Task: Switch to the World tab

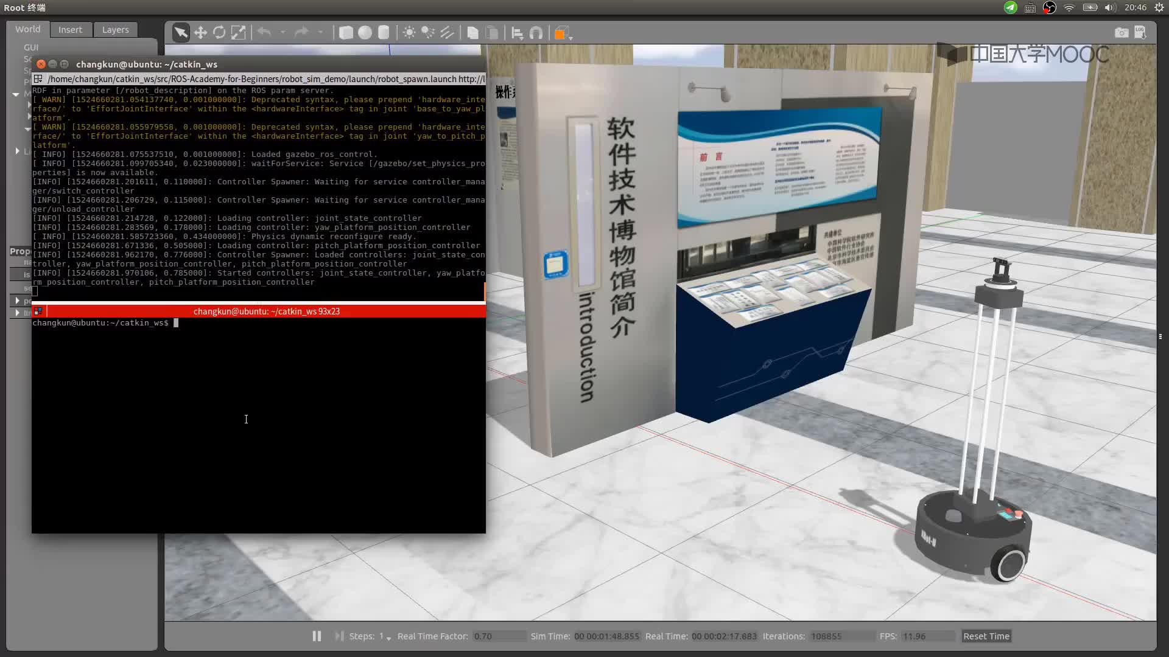Action: [27, 29]
